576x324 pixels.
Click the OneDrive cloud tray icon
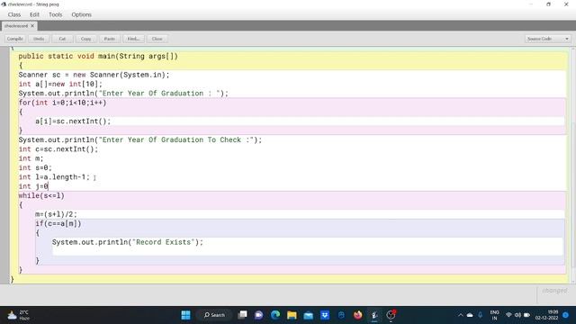coord(470,315)
